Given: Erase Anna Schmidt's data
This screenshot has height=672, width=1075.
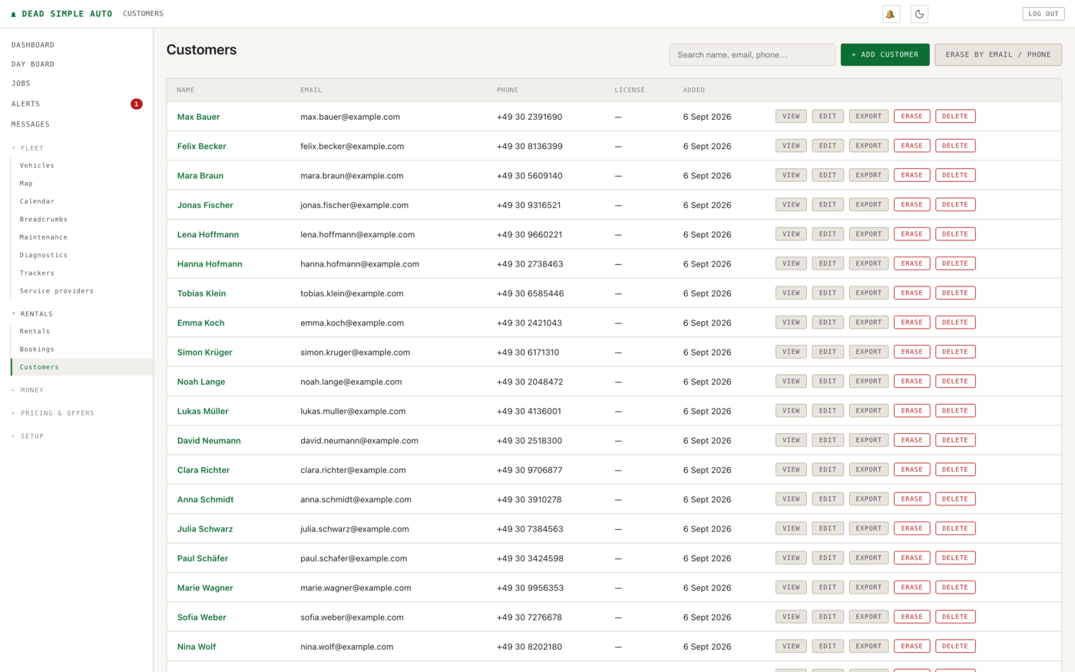Looking at the screenshot, I should tap(912, 499).
